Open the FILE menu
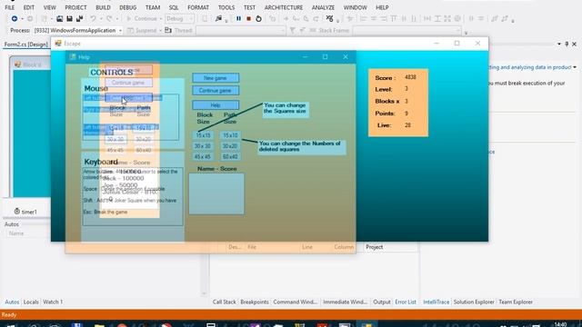 click(x=10, y=7)
